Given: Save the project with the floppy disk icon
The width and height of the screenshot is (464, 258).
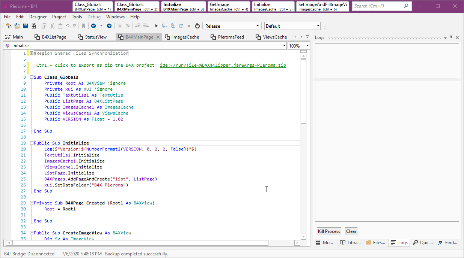Looking at the screenshot, I should tap(26, 26).
